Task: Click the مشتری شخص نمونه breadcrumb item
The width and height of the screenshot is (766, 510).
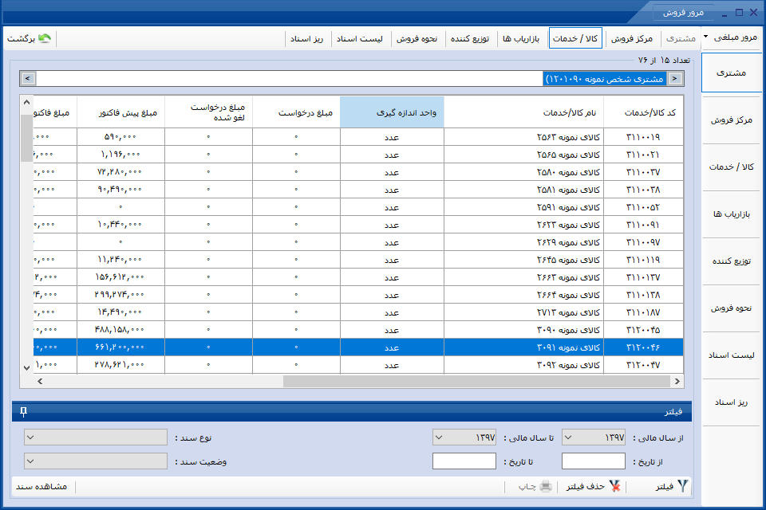Action: click(604, 79)
